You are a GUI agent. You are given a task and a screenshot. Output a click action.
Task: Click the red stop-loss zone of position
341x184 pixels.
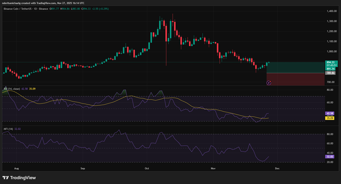(x=295, y=79)
